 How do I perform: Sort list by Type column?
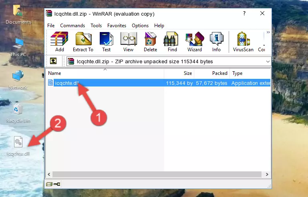coord(250,73)
